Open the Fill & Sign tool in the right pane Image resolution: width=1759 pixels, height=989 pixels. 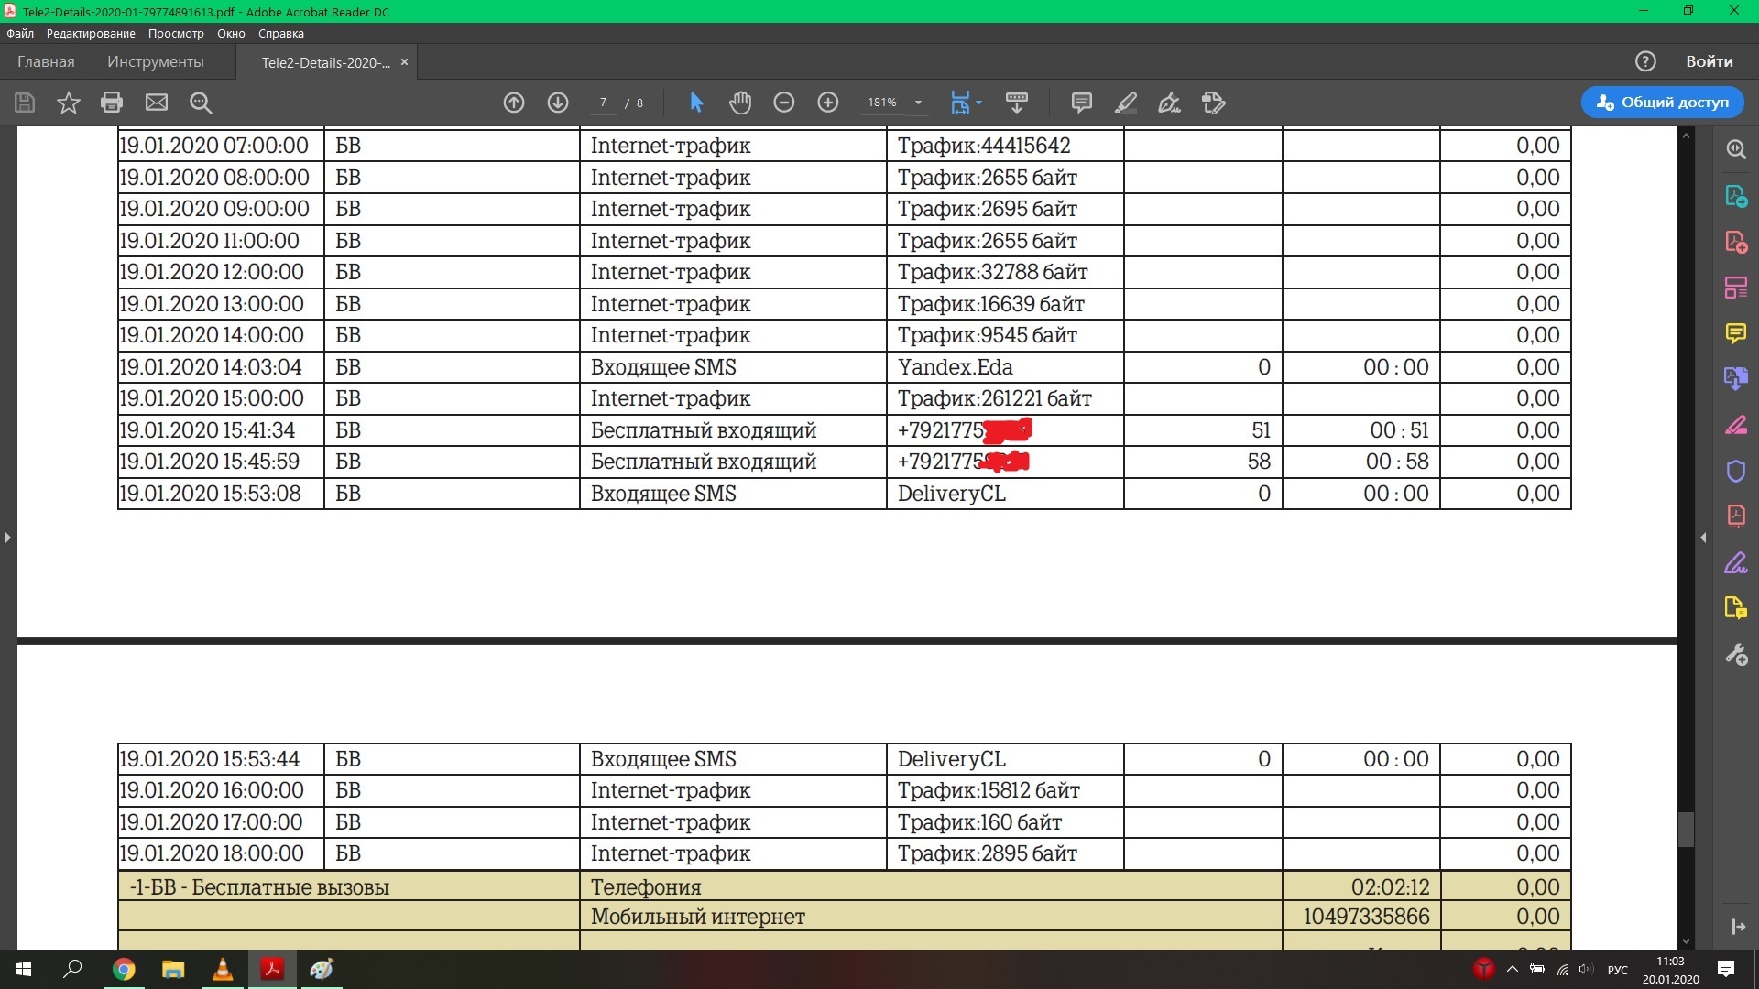[1736, 425]
